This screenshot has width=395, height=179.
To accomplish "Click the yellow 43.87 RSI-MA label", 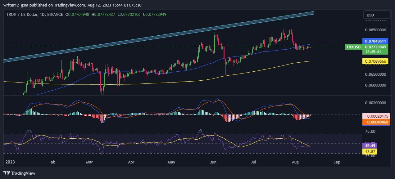I will [x=369, y=151].
